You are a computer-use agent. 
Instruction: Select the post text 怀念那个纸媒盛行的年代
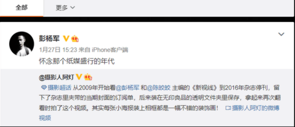77,61
